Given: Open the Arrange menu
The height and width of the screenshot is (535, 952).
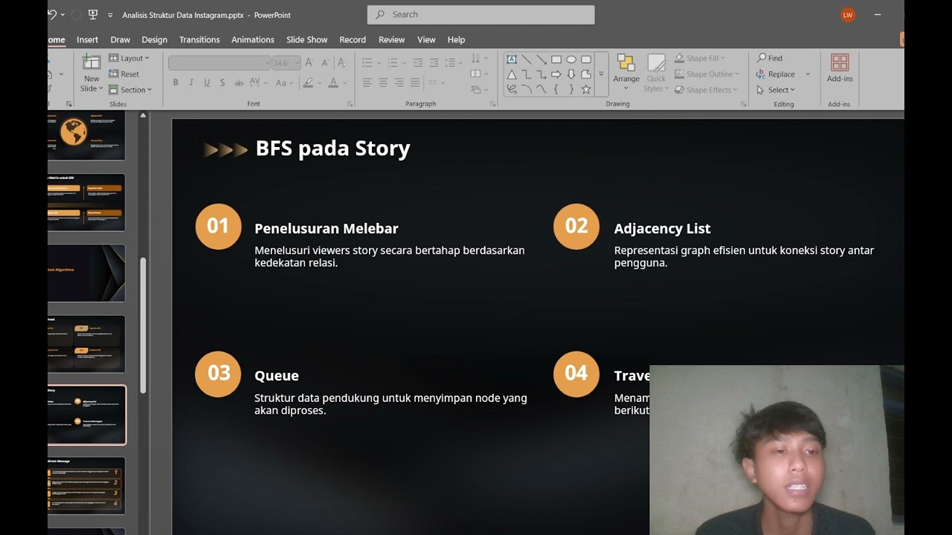Looking at the screenshot, I should (626, 73).
